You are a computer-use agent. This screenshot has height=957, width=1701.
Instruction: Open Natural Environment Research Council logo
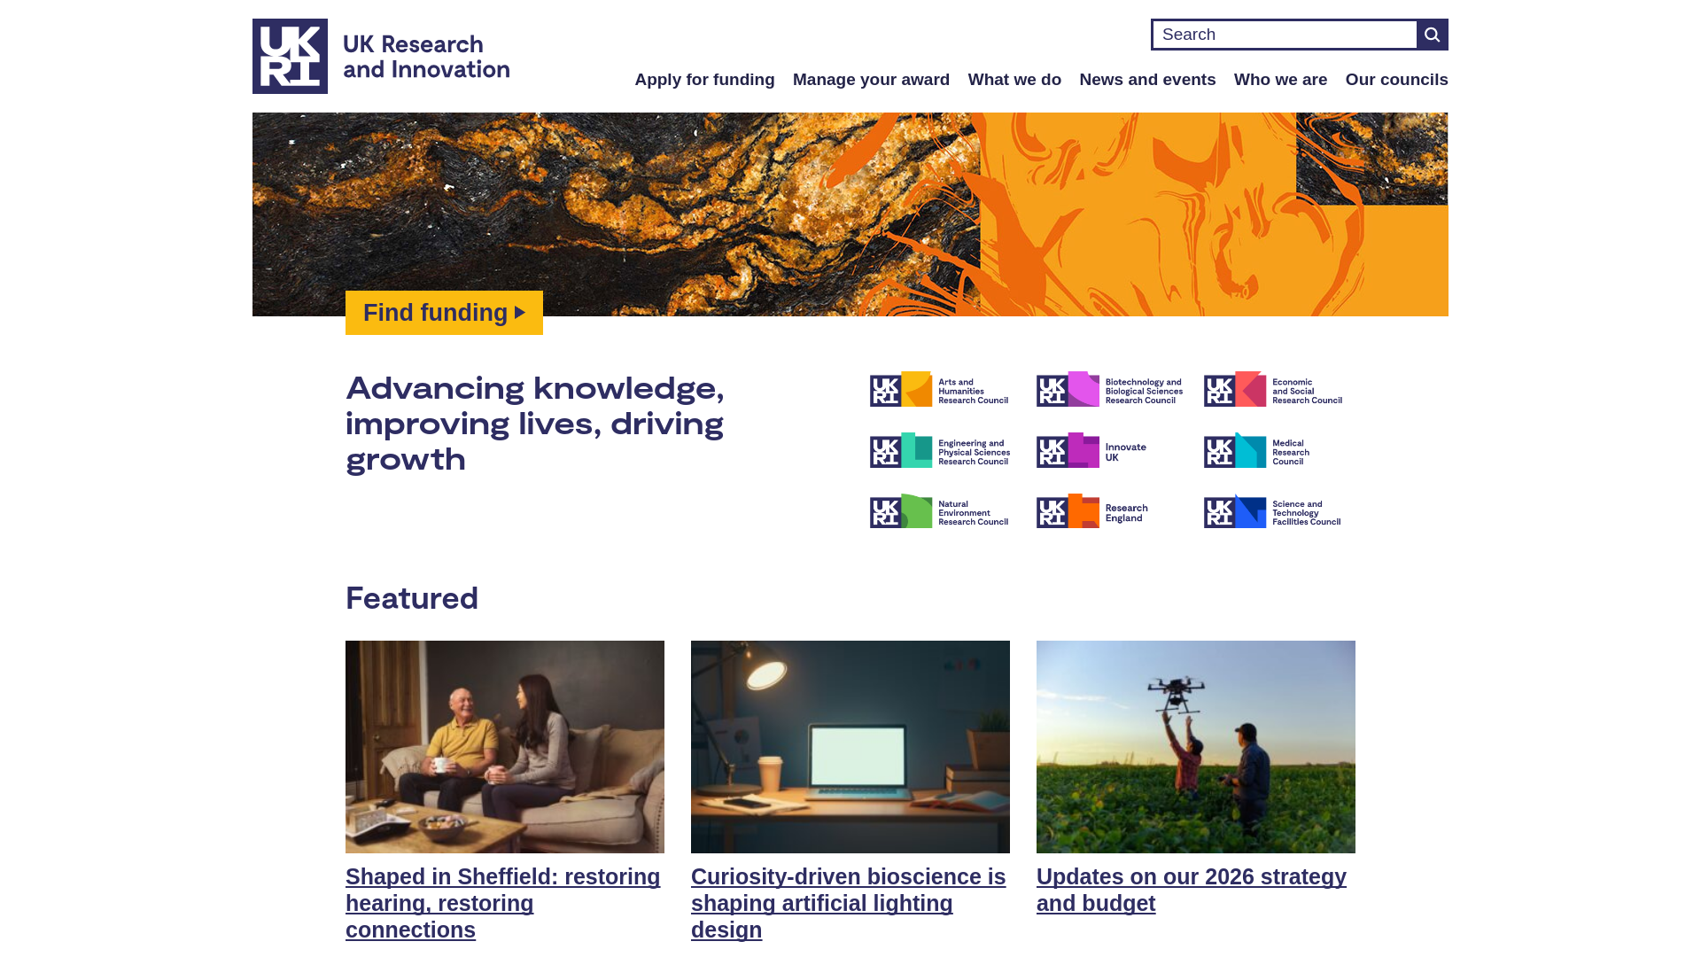pyautogui.click(x=939, y=511)
